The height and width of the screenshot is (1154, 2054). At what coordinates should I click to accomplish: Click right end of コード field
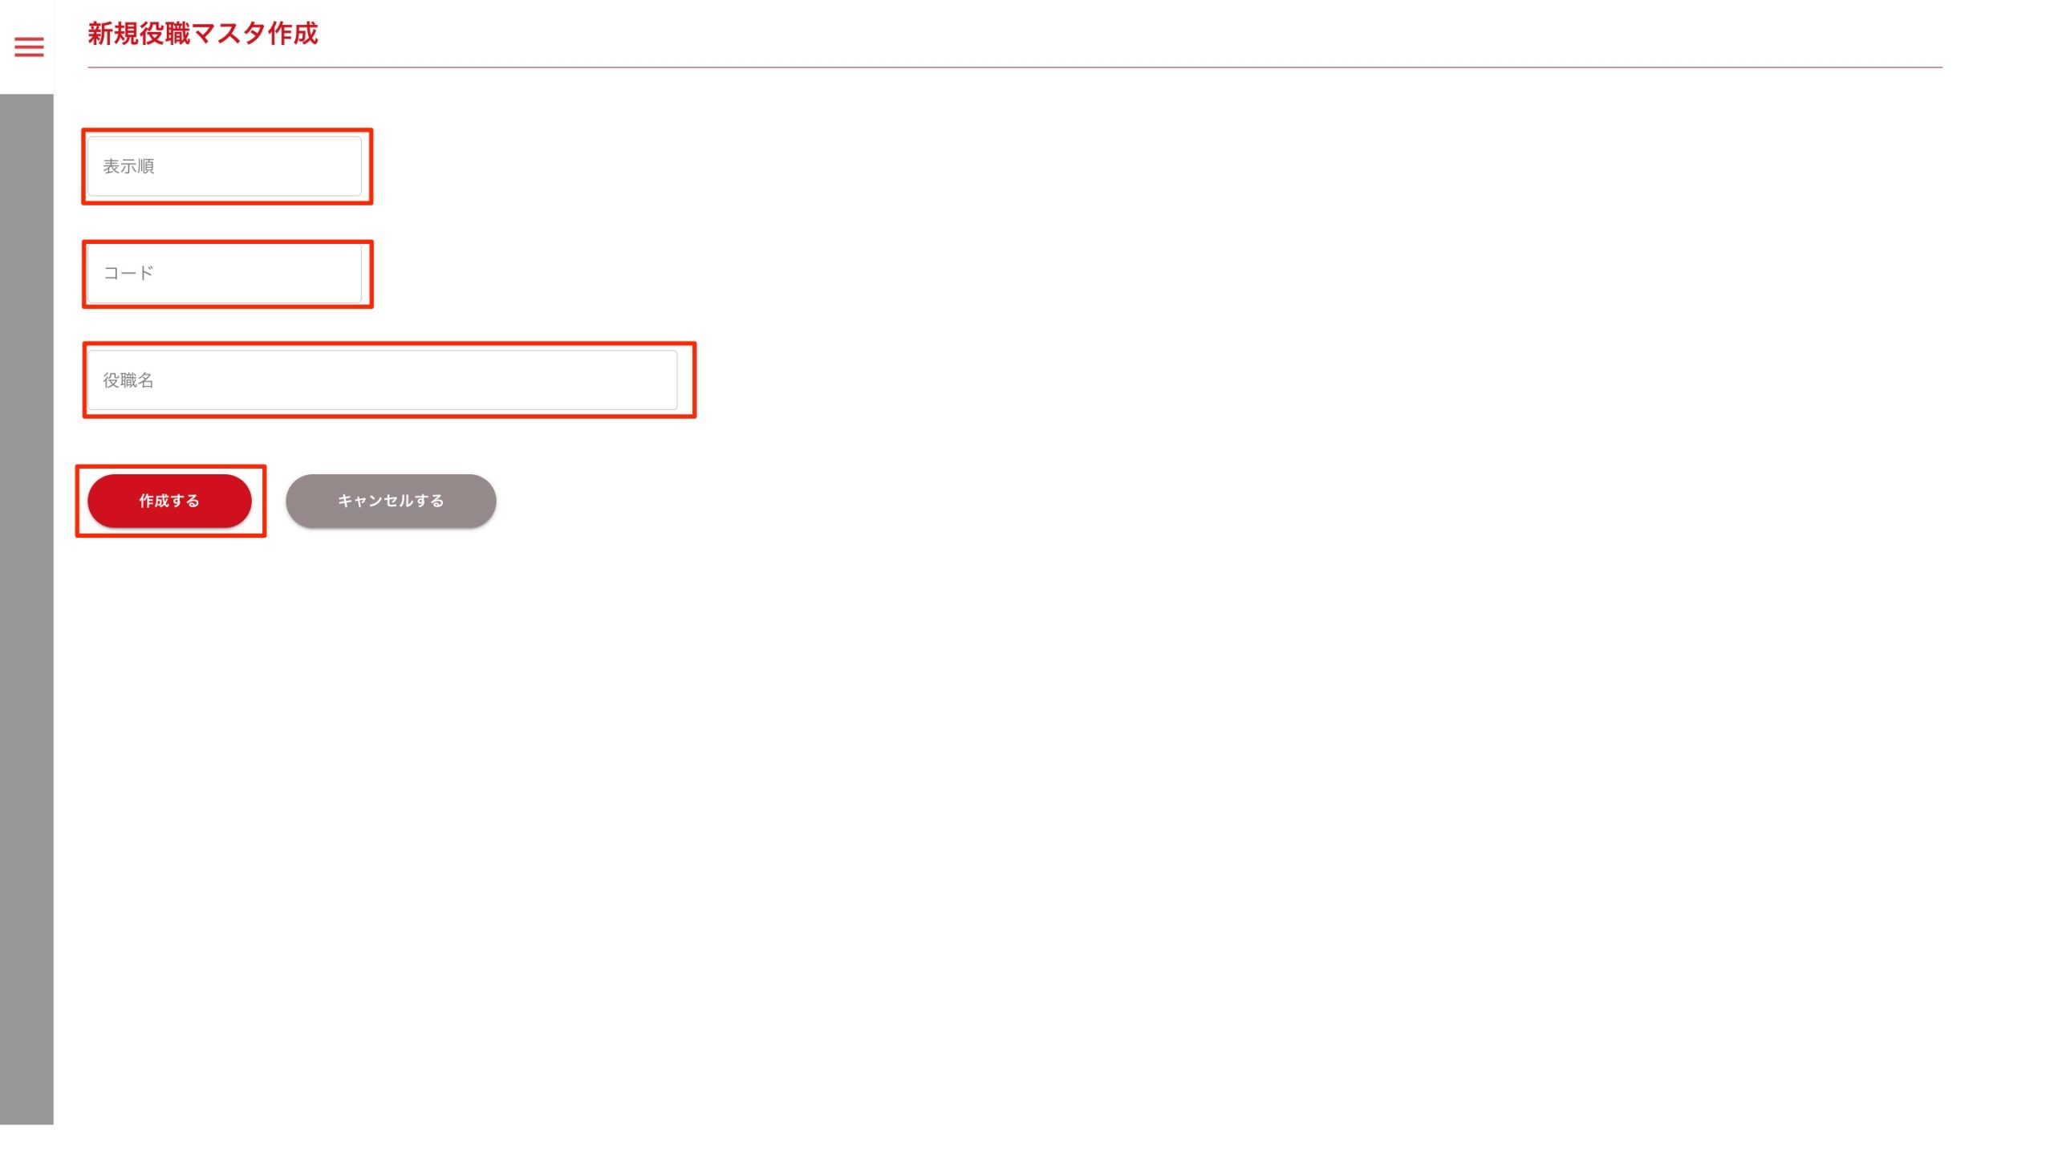pyautogui.click(x=345, y=274)
